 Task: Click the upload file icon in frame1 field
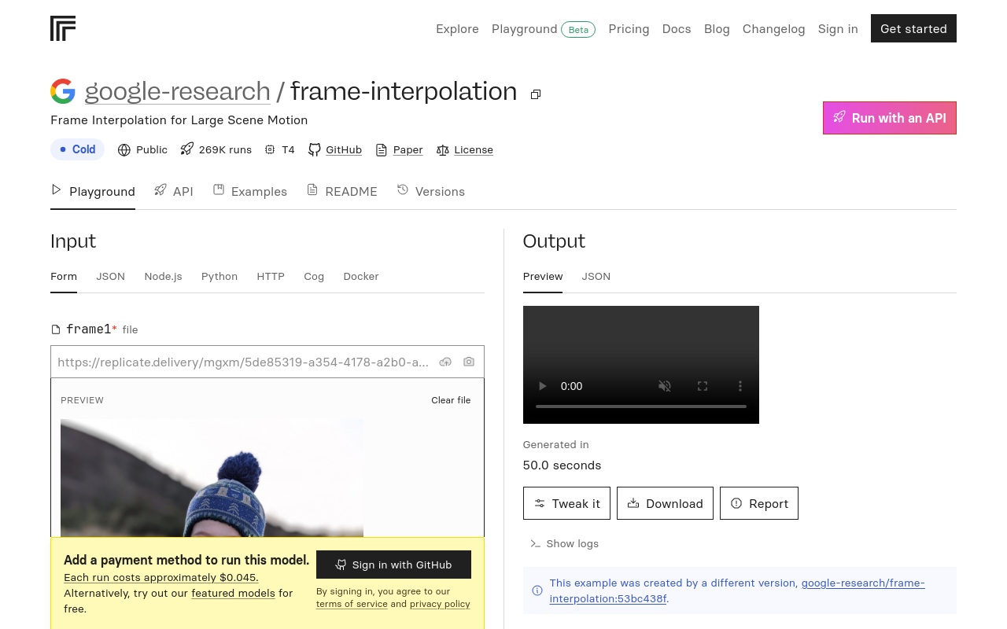tap(445, 362)
